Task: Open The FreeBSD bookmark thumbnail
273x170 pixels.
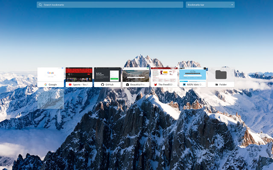Action: [x=164, y=75]
